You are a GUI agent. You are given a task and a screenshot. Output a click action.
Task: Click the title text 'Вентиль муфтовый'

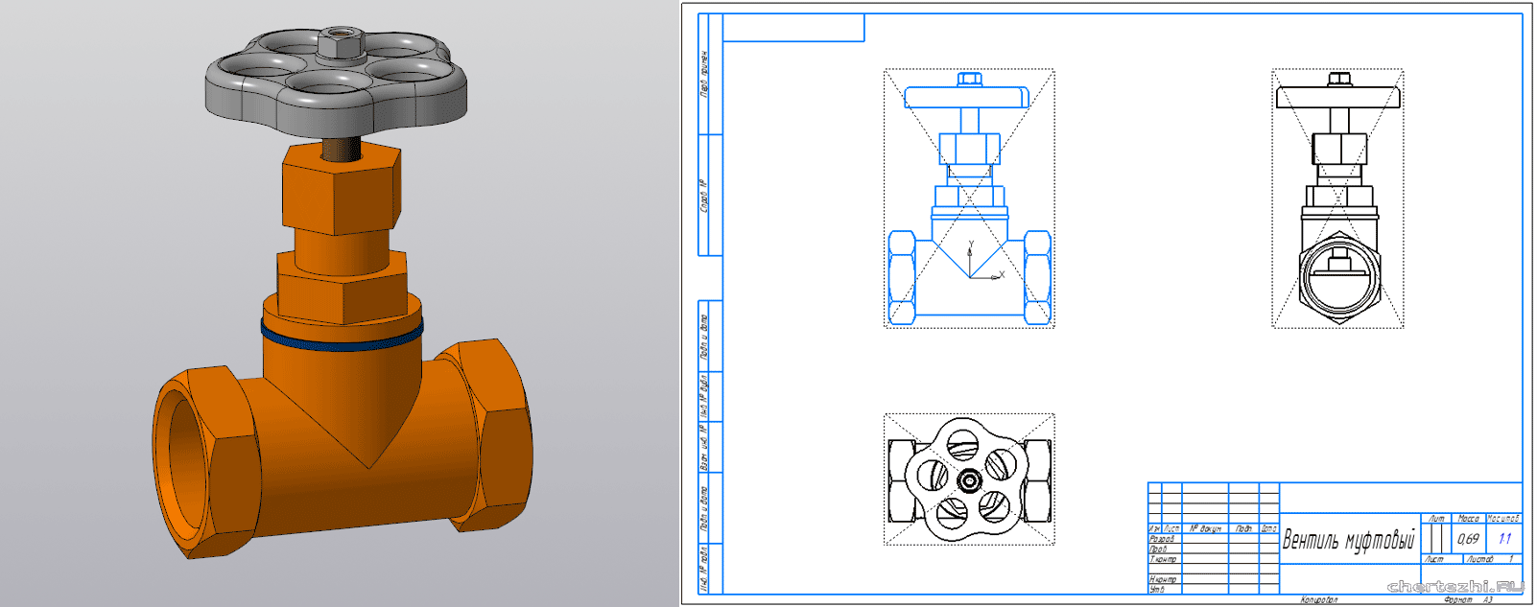(x=1349, y=541)
